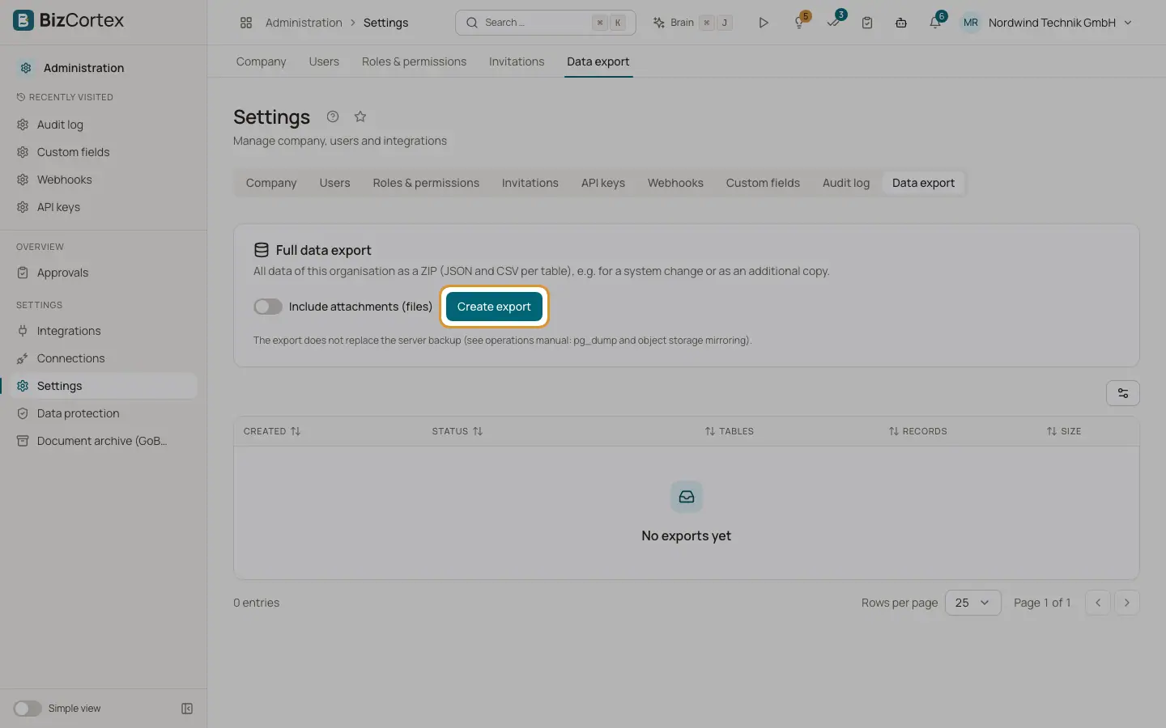Sort the table by Status column
This screenshot has width=1166, height=728.
[457, 431]
